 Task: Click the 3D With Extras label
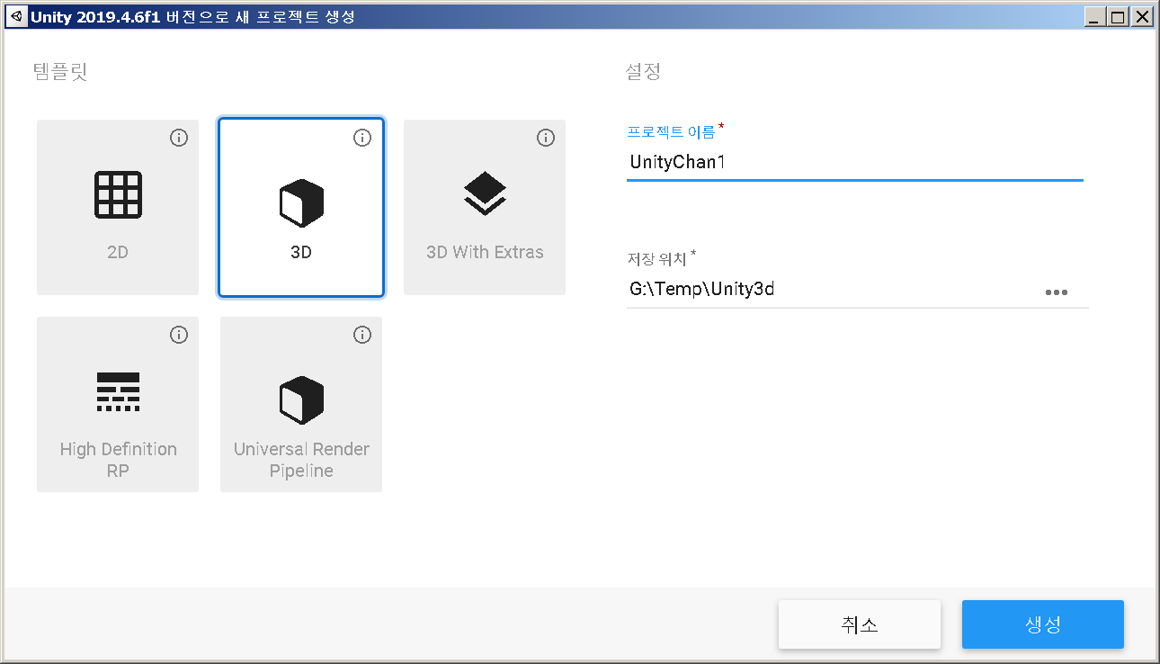click(x=485, y=252)
